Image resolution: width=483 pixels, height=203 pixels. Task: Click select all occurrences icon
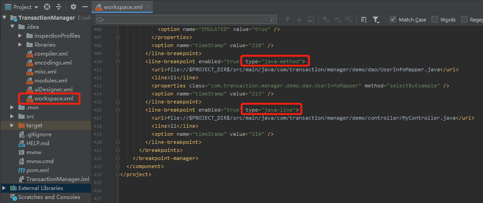[349, 19]
